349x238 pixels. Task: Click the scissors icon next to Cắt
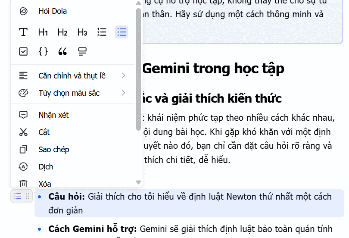23,132
